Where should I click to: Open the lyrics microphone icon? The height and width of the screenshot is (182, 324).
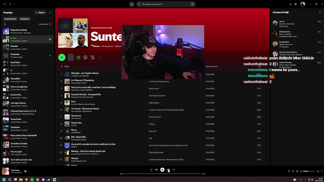pos(289,171)
